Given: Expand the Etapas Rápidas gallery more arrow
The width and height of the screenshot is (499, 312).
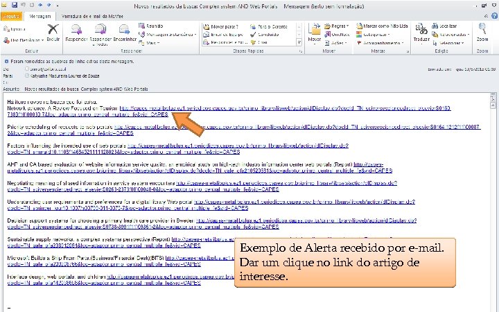Looking at the screenshot, I should [x=299, y=42].
